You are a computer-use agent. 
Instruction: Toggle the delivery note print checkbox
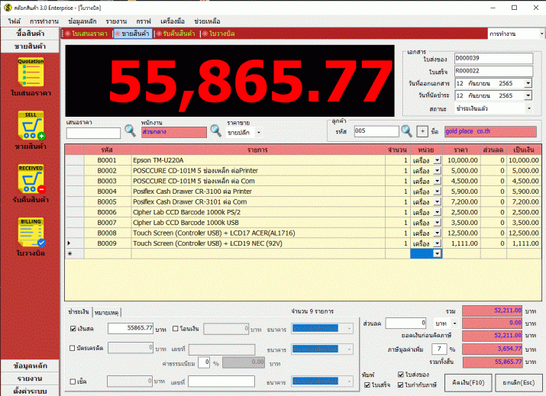[x=401, y=375]
